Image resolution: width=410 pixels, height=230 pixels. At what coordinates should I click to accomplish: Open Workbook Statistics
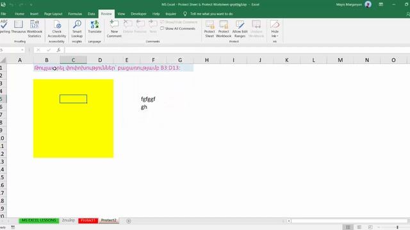point(34,29)
